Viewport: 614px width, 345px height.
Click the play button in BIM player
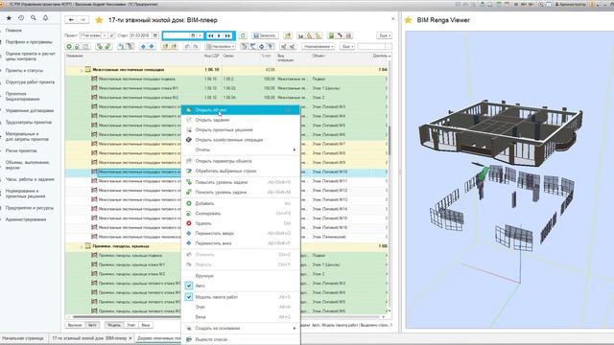219,35
